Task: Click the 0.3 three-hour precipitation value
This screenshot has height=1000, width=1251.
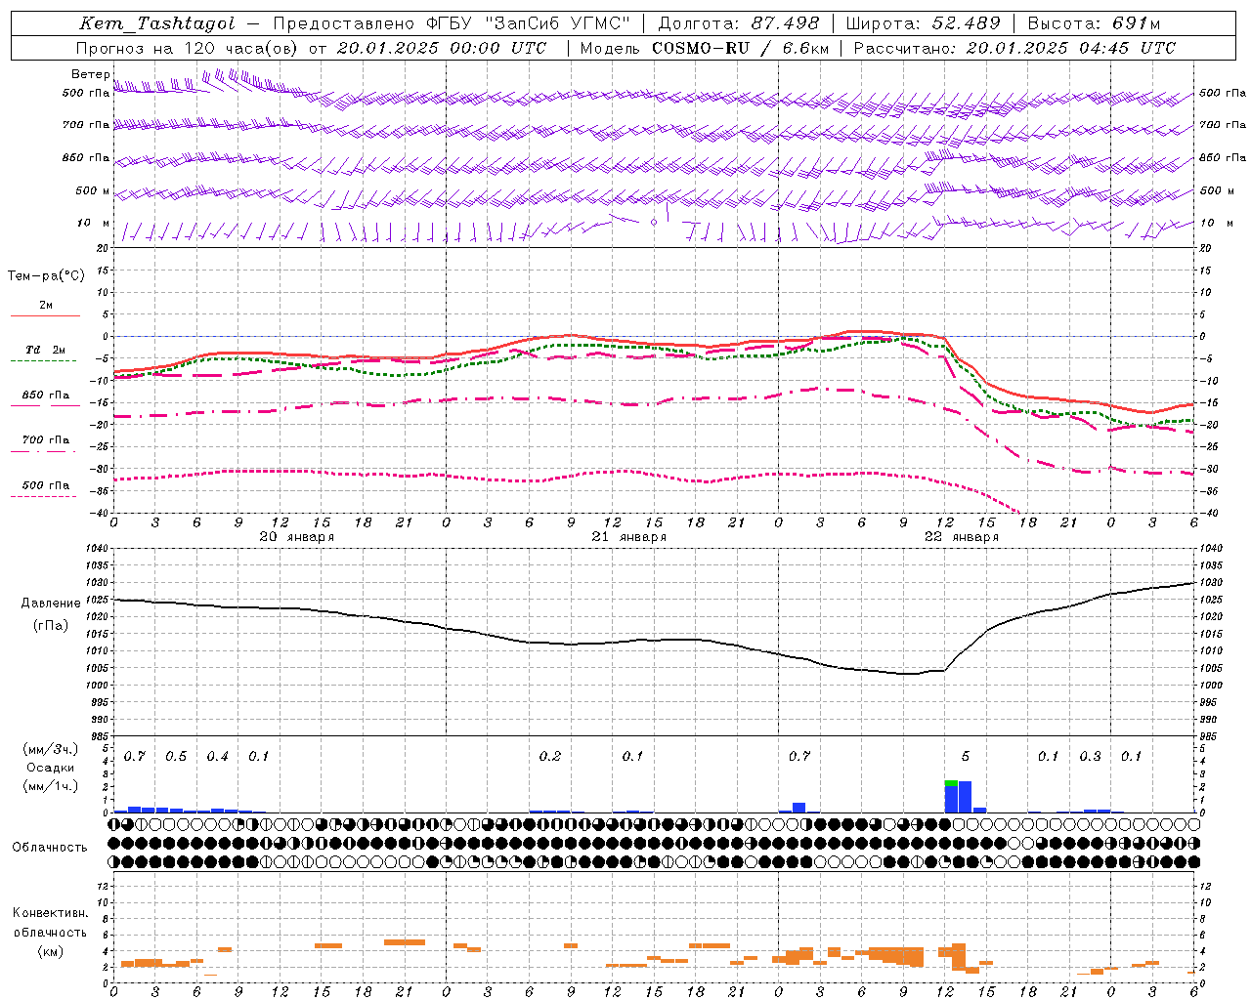Action: tap(1090, 757)
